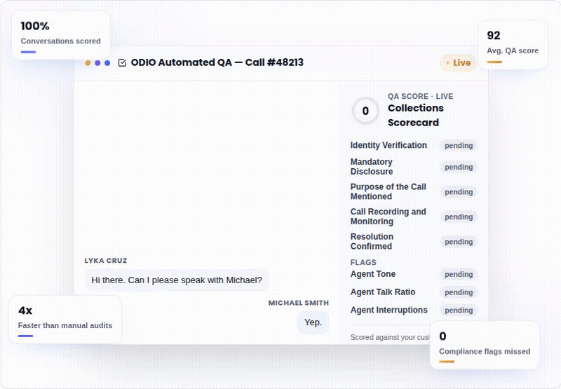The height and width of the screenshot is (389, 561).
Task: Click pending badge for Mandatory Disclosure
Action: [459, 167]
